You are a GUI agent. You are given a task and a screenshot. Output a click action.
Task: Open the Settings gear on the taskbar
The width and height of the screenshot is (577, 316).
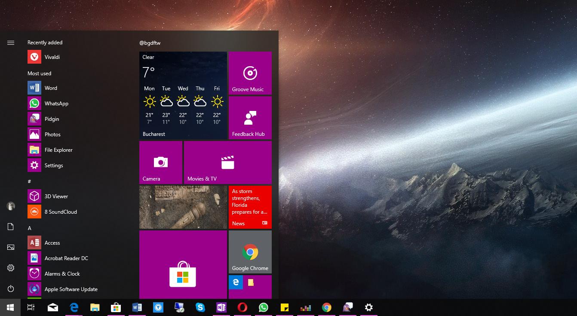[x=369, y=307]
